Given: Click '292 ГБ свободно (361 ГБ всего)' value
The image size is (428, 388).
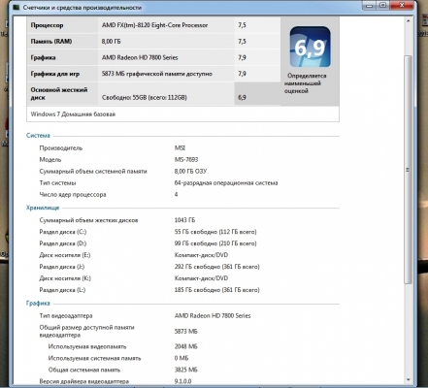Looking at the screenshot, I should 217,267.
